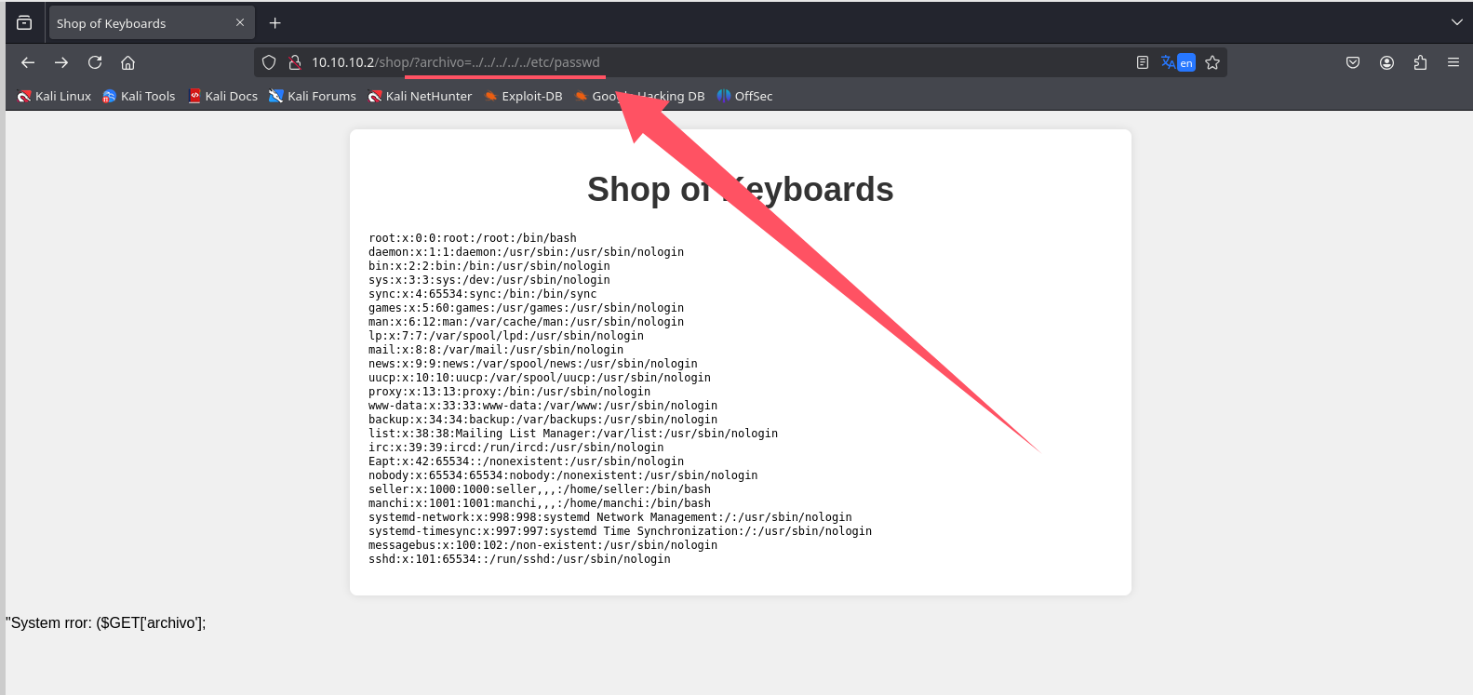1473x695 pixels.
Task: Open the Firefox account icon
Action: pos(1386,62)
